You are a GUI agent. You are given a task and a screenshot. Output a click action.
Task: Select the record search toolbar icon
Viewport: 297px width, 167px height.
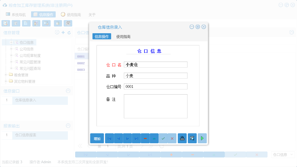click(6, 23)
